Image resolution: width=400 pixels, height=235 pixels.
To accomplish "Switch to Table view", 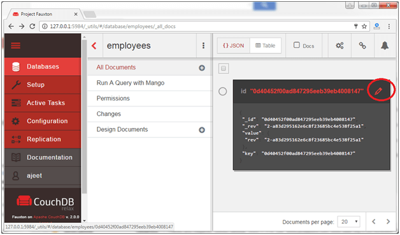I will 266,46.
